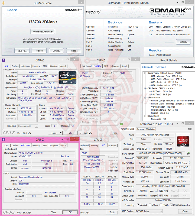Minimize the 3DMark03 Professional Edition window
The height and width of the screenshot is (216, 195).
point(177,2)
